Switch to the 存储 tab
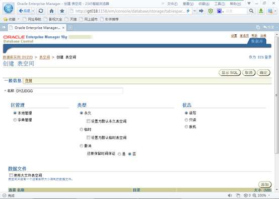This screenshot has width=279, height=199. [29, 81]
